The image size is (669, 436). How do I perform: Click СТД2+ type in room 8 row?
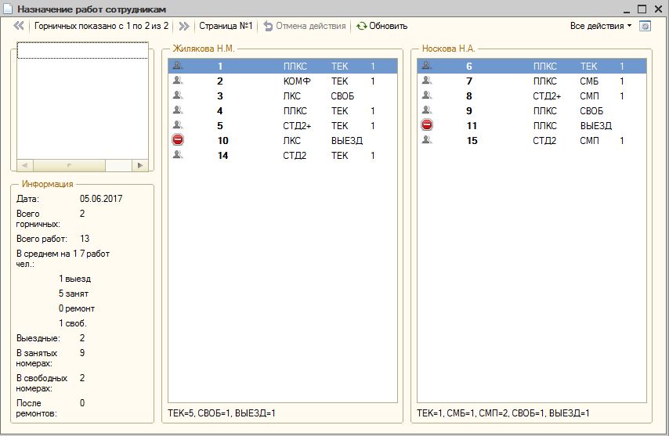(x=547, y=96)
